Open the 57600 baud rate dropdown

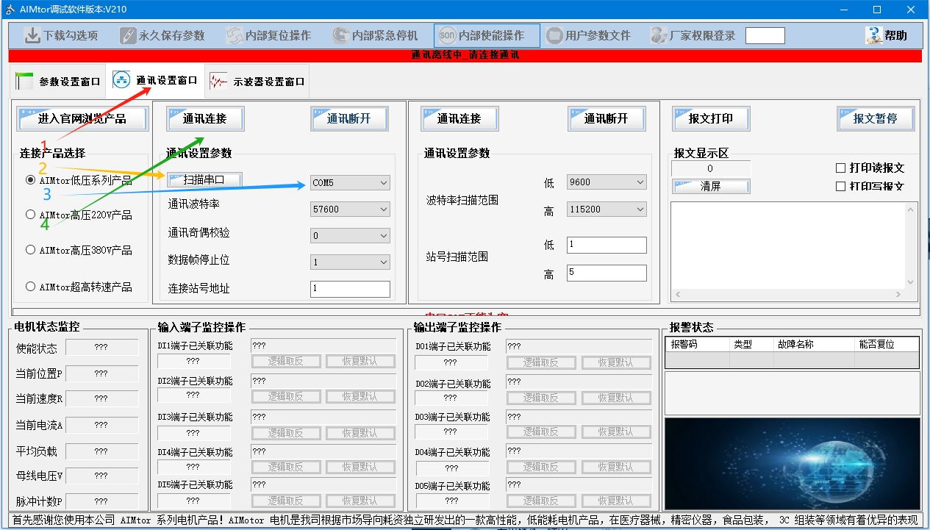tap(350, 210)
